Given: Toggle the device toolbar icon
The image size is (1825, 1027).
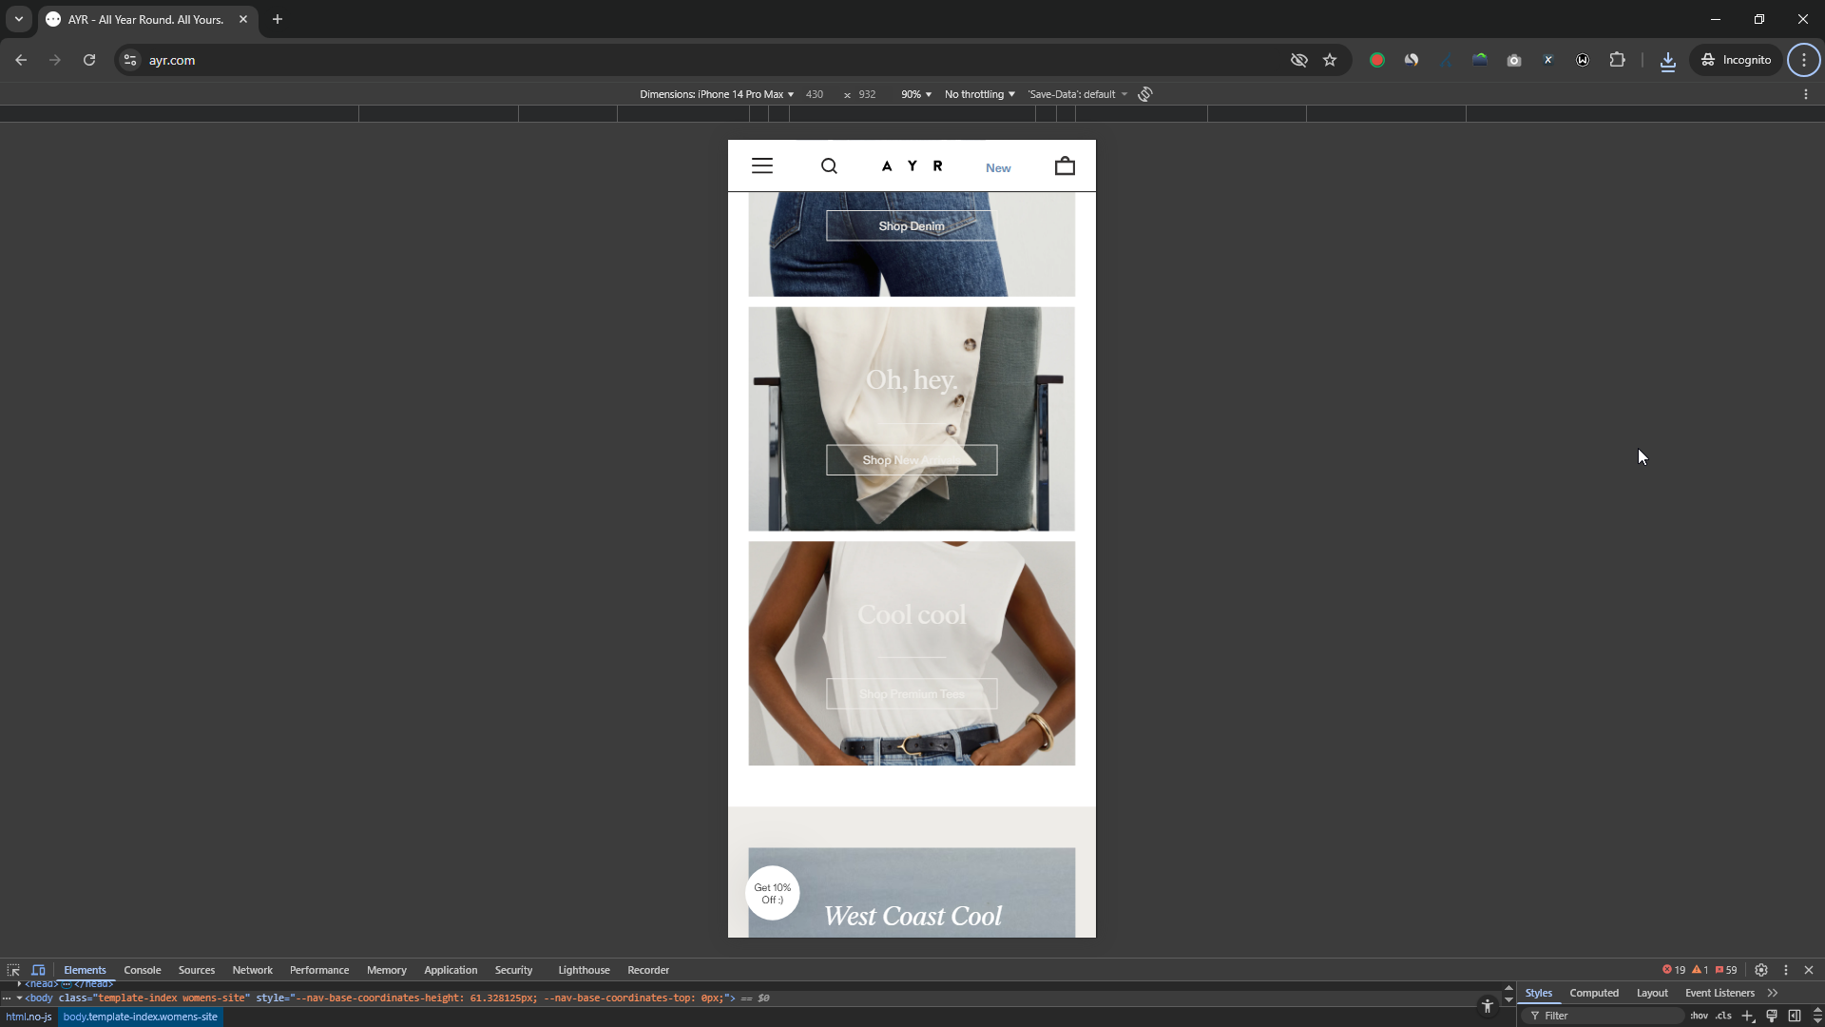Looking at the screenshot, I should point(39,970).
